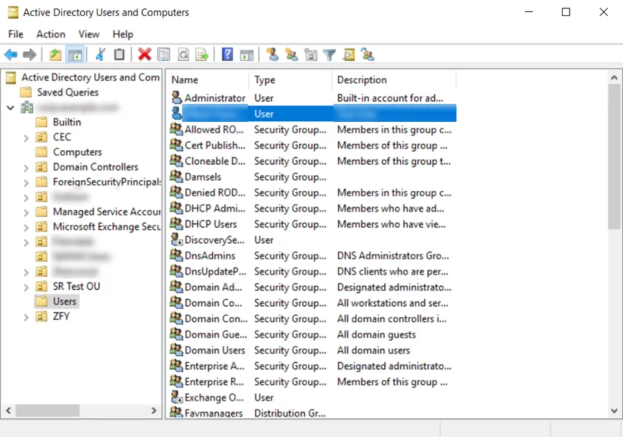Sort list by Type column header
Screen dimensions: 623x437
(291, 80)
